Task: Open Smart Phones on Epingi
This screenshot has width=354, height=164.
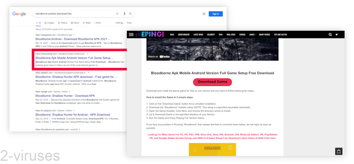Action: click(x=264, y=35)
